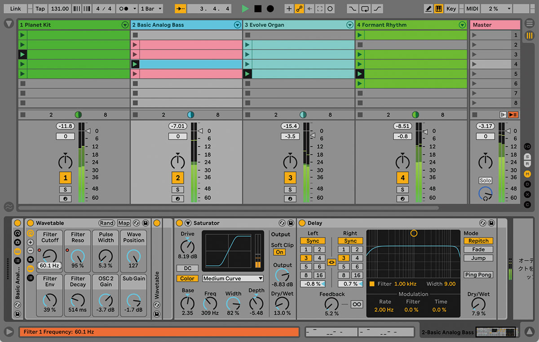Toggle the Mixer section M selector icon
The height and width of the screenshot is (342, 539).
coord(527,174)
